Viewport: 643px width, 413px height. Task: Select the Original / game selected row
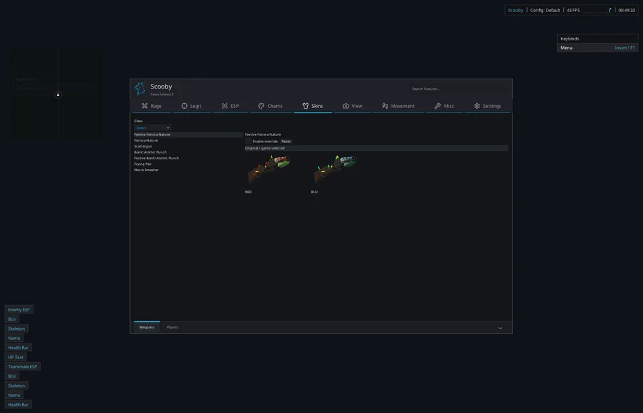[x=376, y=148]
